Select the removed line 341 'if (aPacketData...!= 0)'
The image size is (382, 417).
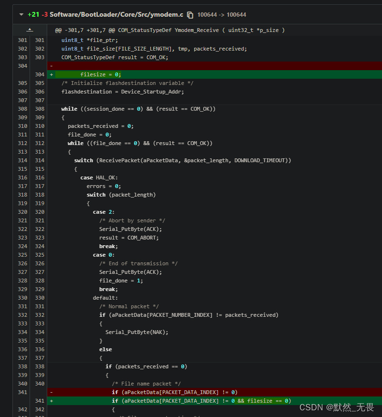[x=215, y=392]
